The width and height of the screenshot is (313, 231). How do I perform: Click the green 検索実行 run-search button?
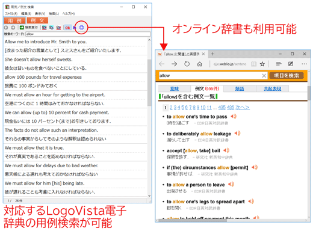[x=29, y=28]
